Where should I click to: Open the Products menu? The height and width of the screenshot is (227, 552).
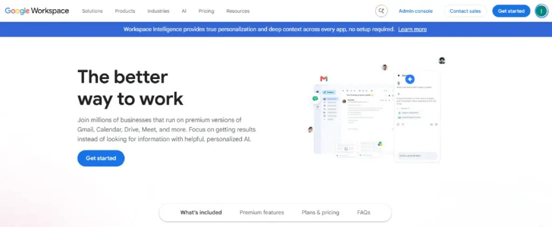pos(125,11)
